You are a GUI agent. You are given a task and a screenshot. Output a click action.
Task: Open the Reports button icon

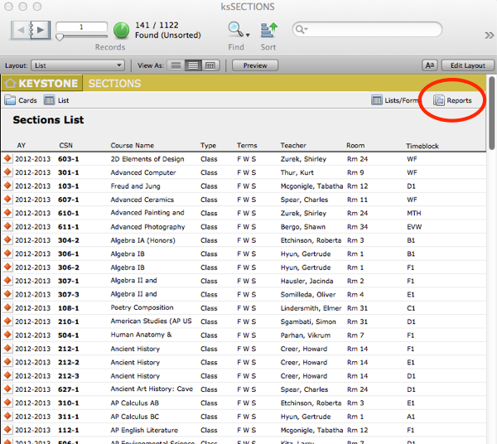point(439,100)
